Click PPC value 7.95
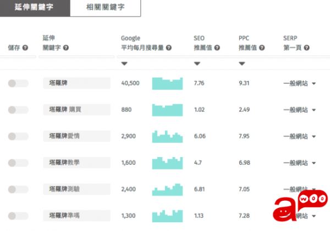The width and height of the screenshot is (330, 231). 244,136
